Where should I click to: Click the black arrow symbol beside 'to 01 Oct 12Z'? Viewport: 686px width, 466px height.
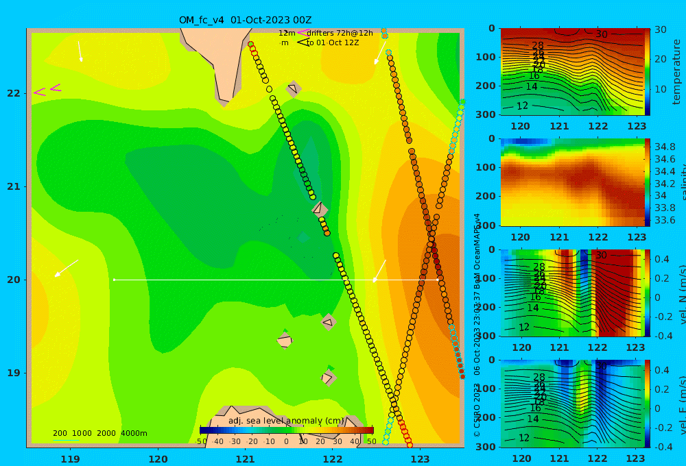[x=303, y=42]
